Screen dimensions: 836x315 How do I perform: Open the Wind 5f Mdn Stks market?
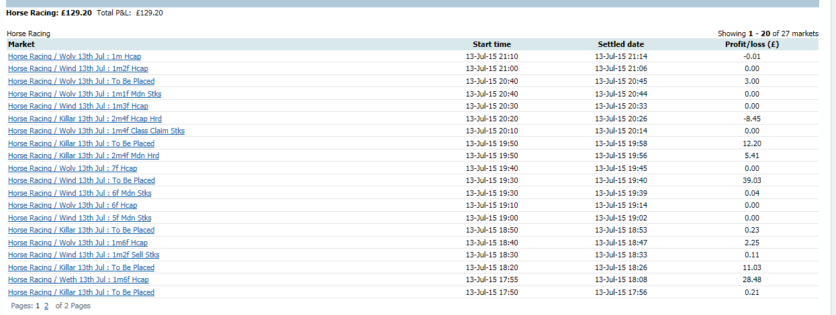pos(80,218)
